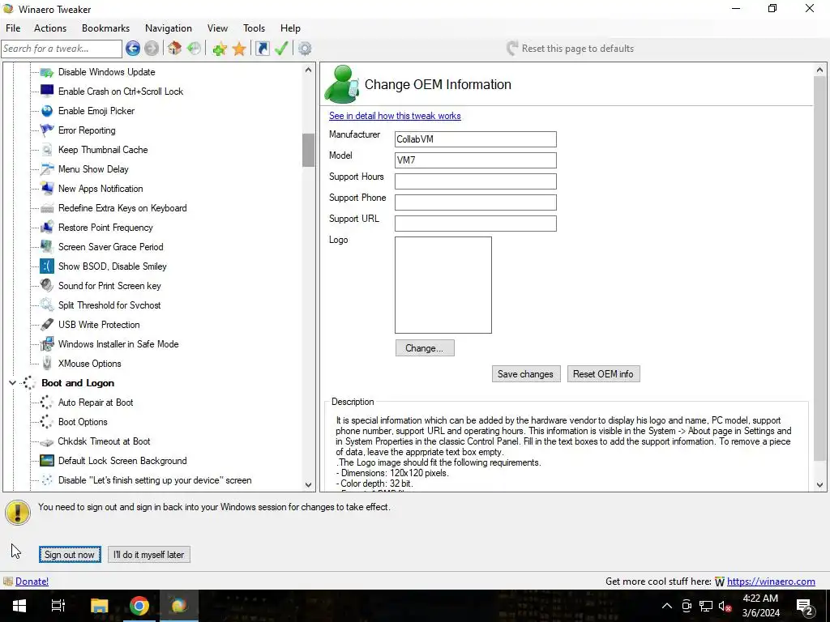This screenshot has width=830, height=622.
Task: Open the notification center icon
Action: (x=804, y=606)
